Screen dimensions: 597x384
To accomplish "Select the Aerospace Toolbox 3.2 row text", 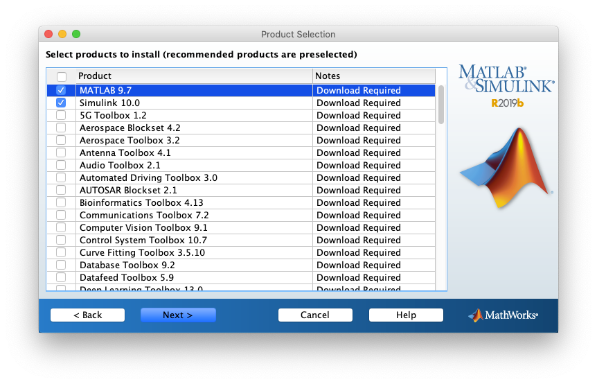I will tap(130, 140).
